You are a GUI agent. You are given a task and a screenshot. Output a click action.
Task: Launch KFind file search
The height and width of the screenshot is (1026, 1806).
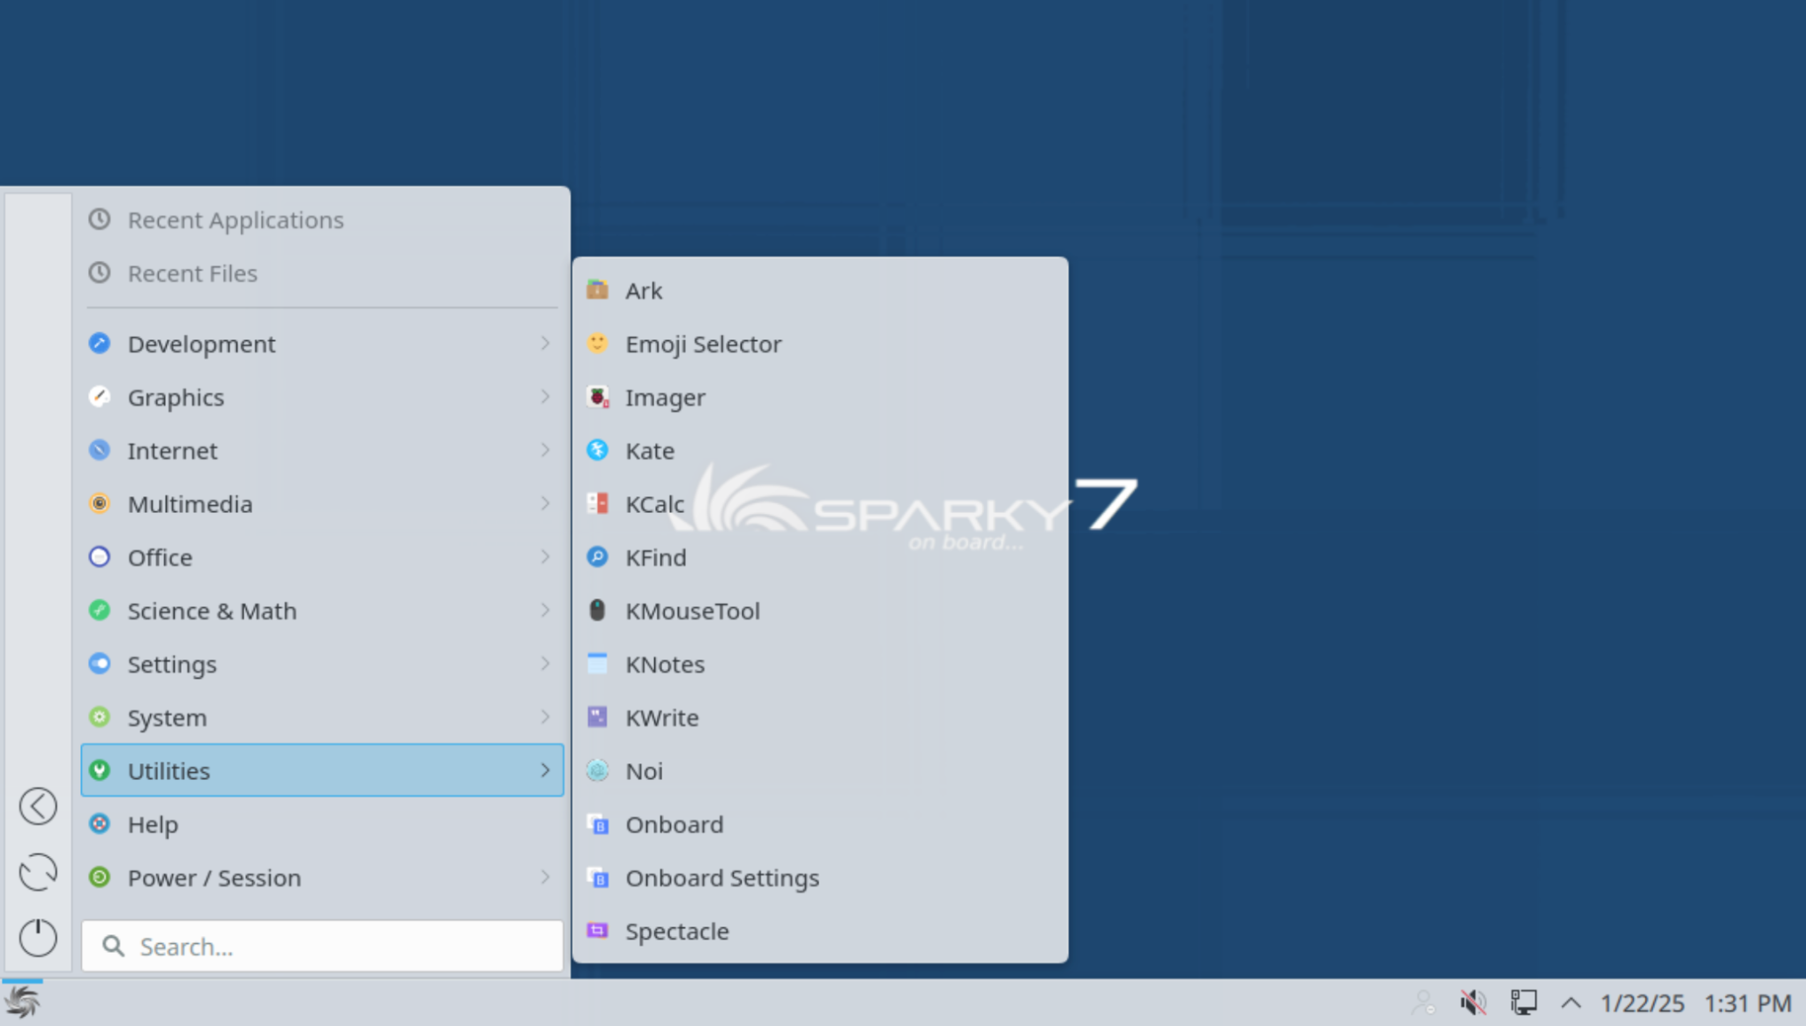pos(656,557)
